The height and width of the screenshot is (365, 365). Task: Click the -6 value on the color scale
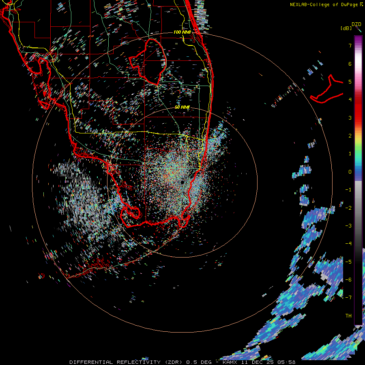click(x=348, y=279)
